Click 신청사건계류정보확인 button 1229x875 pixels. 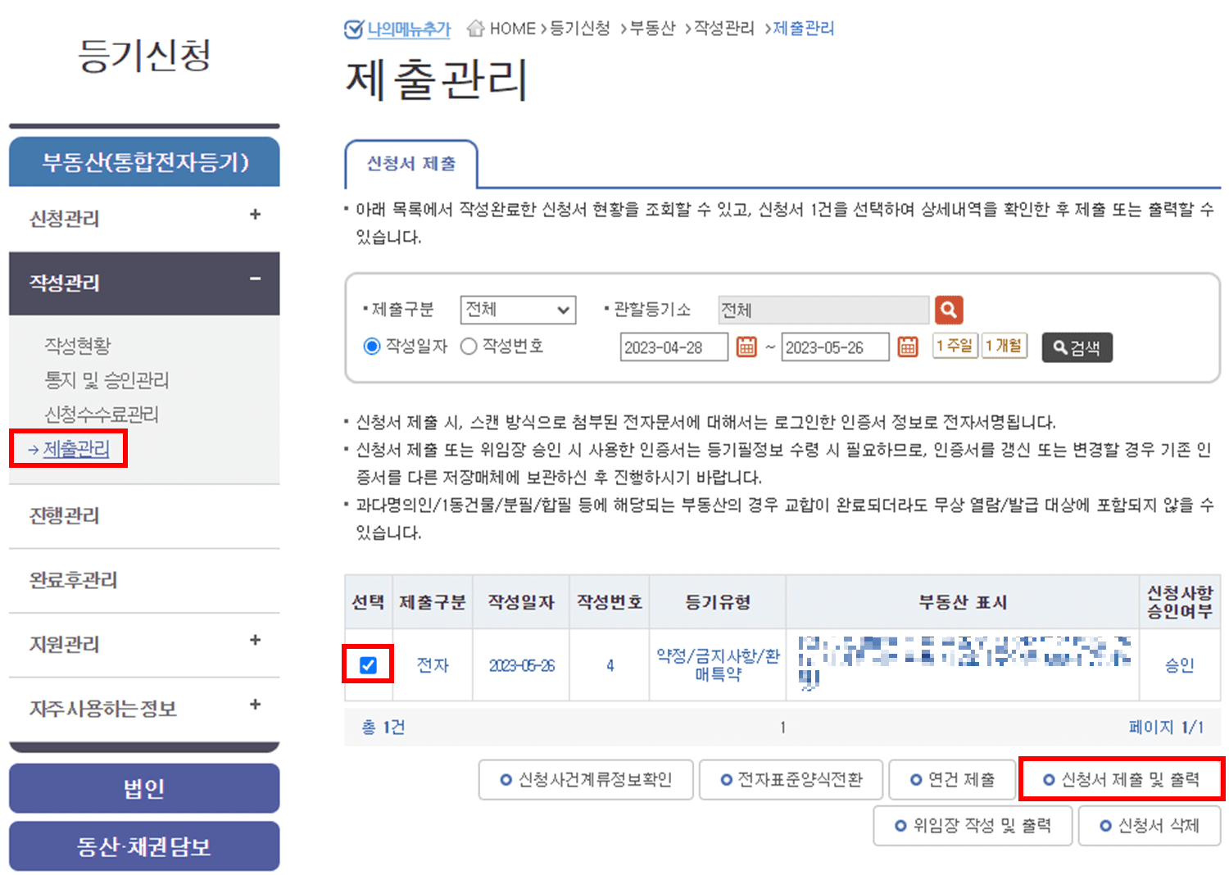coord(586,780)
